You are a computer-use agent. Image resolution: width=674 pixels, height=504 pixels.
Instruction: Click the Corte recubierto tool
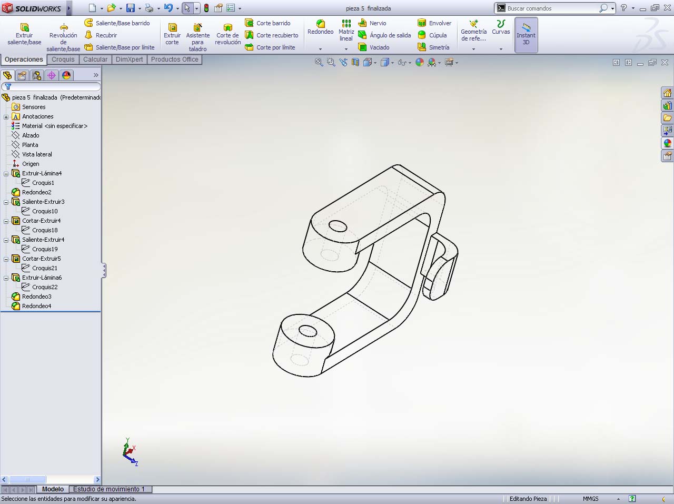pos(272,35)
